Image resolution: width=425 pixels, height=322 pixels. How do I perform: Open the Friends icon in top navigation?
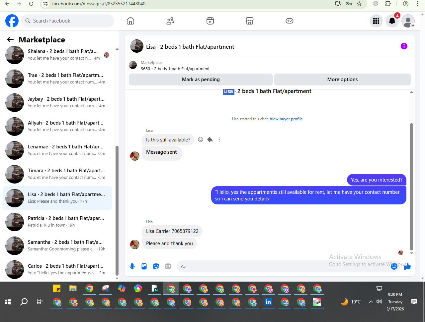(x=170, y=21)
